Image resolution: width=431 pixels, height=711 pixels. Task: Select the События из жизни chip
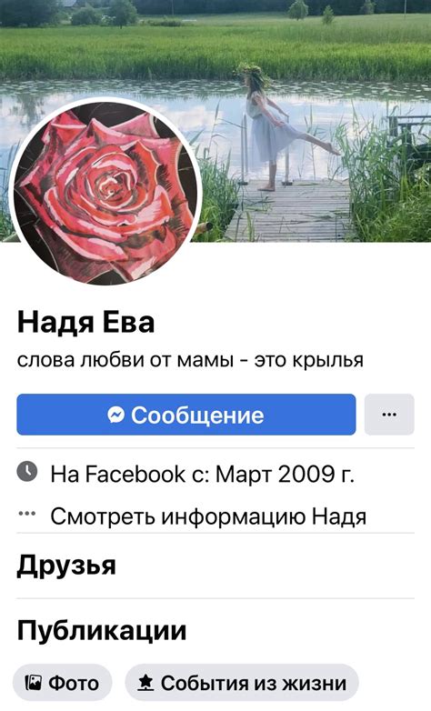(242, 683)
